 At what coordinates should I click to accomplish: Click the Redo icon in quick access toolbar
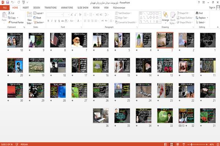coord(19,3)
